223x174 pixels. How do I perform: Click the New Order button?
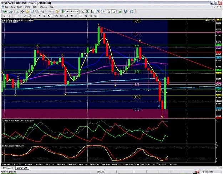coord(48,11)
